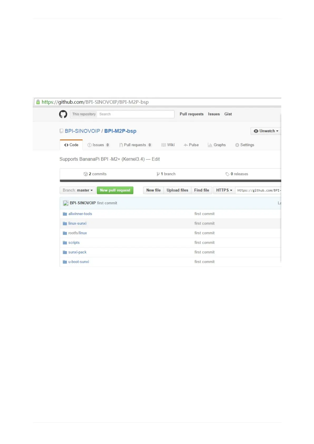Viewport: 314px width, 444px height.
Task: Click the folder icon for scripts
Action: 65,243
